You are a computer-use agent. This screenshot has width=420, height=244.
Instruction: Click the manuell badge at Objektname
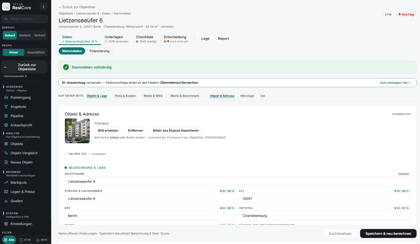click(x=403, y=174)
